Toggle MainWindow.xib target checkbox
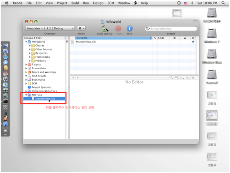This screenshot has width=230, height=173. pyautogui.click(x=193, y=42)
